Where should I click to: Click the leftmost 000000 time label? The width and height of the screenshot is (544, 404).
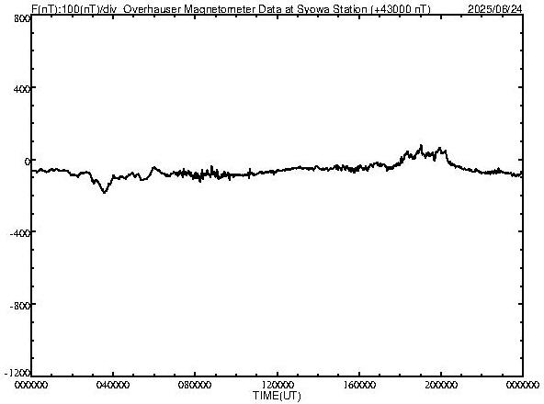[31, 385]
